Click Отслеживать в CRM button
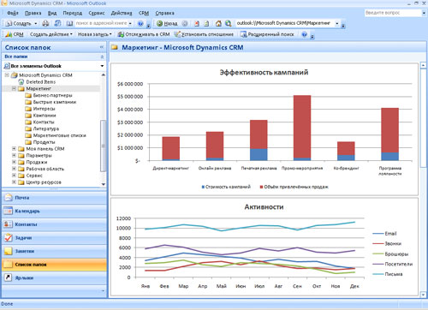The width and height of the screenshot is (428, 310). click(x=144, y=34)
